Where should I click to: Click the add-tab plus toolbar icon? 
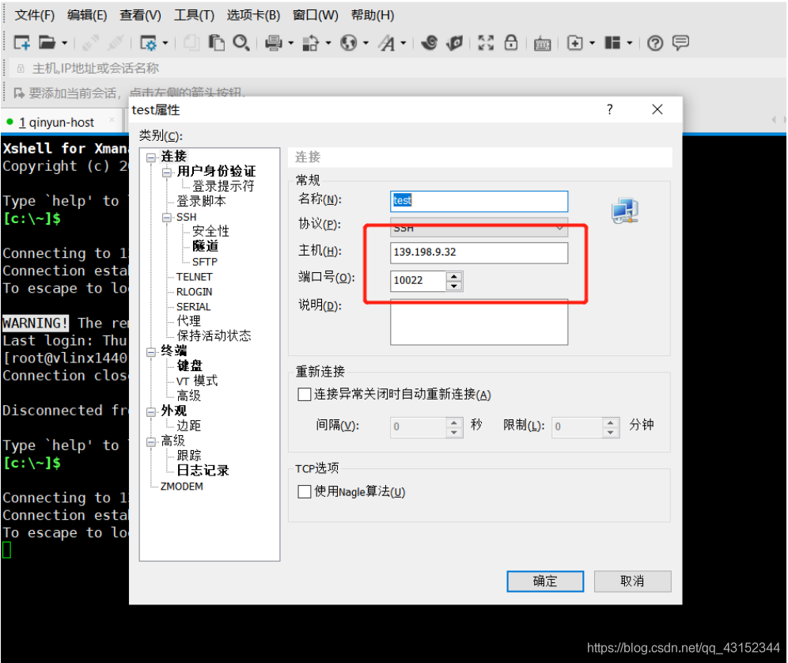[575, 44]
